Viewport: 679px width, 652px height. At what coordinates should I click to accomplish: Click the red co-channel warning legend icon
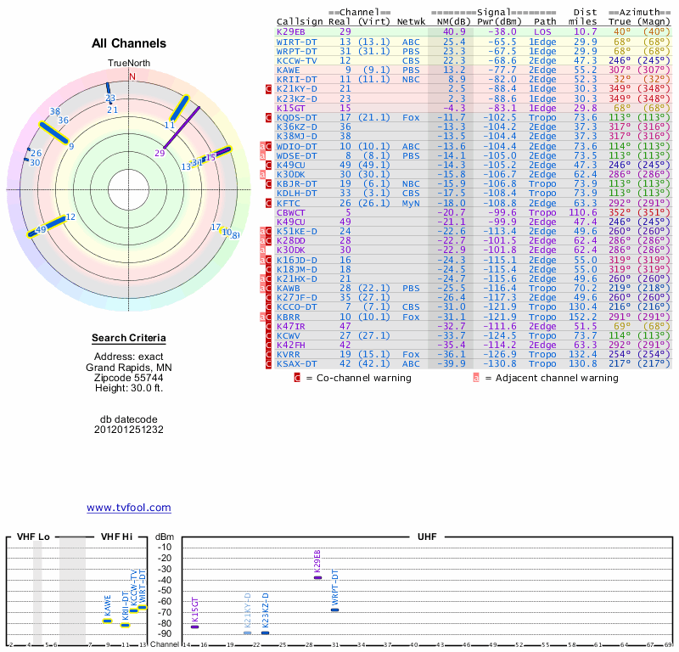pyautogui.click(x=297, y=378)
